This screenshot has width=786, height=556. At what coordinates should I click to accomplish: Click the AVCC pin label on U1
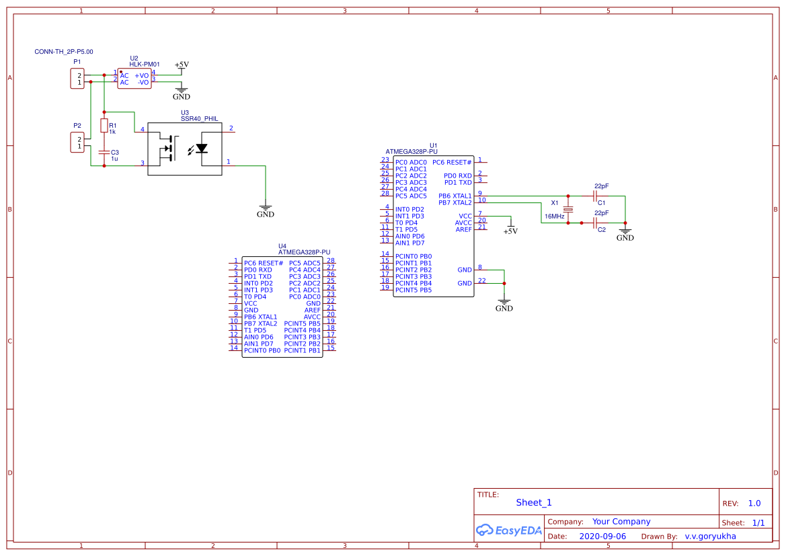(x=463, y=223)
